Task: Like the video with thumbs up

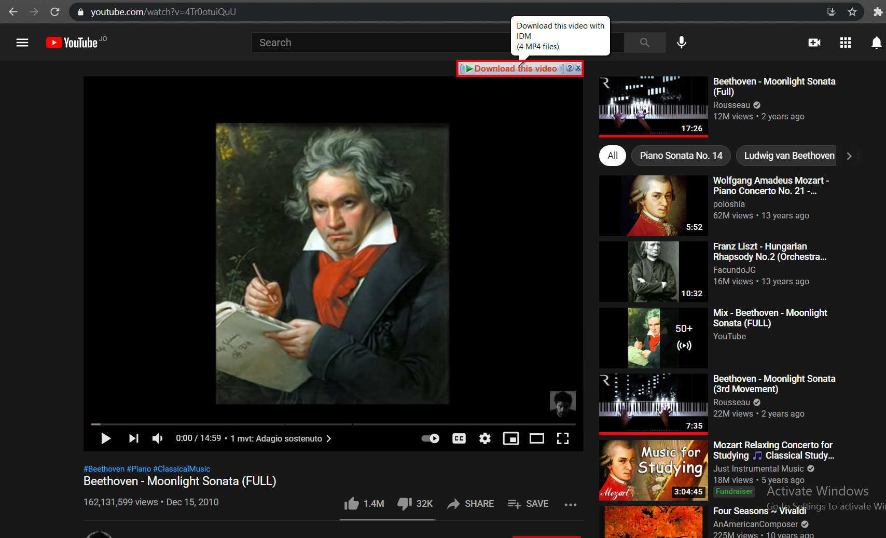Action: coord(364,504)
